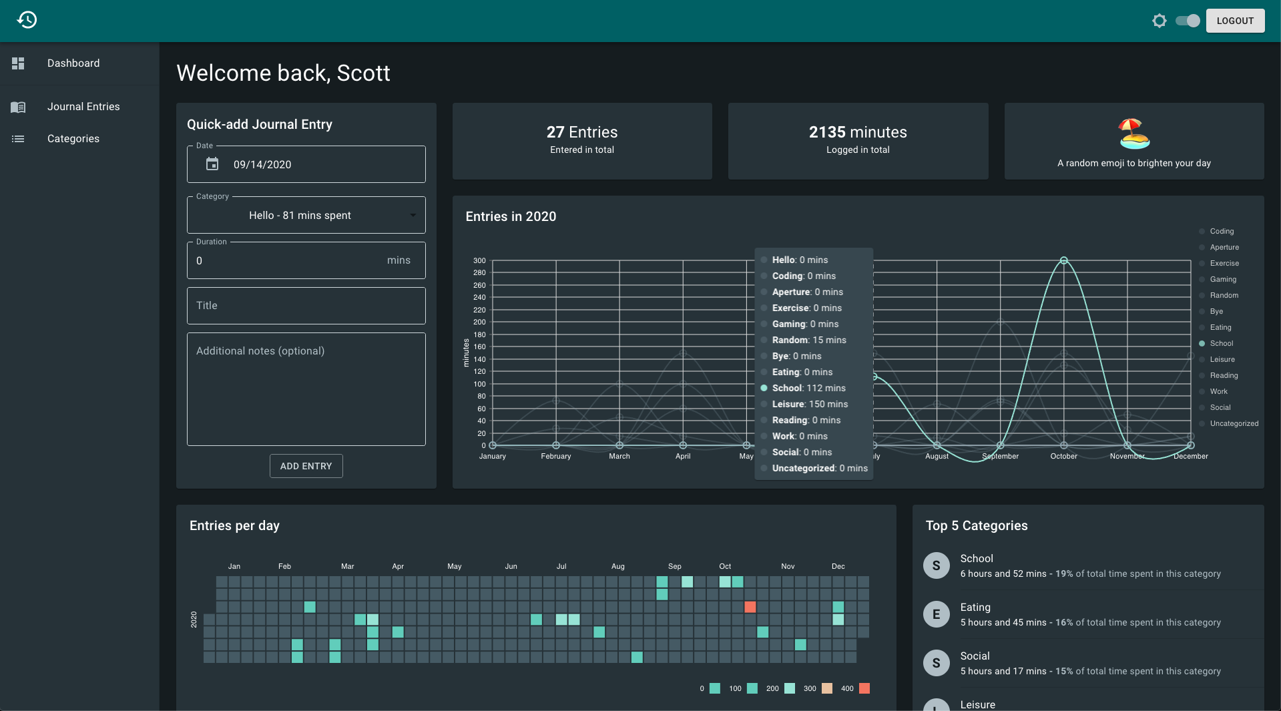Click the beach umbrella emoji
The image size is (1281, 711).
[x=1134, y=134]
